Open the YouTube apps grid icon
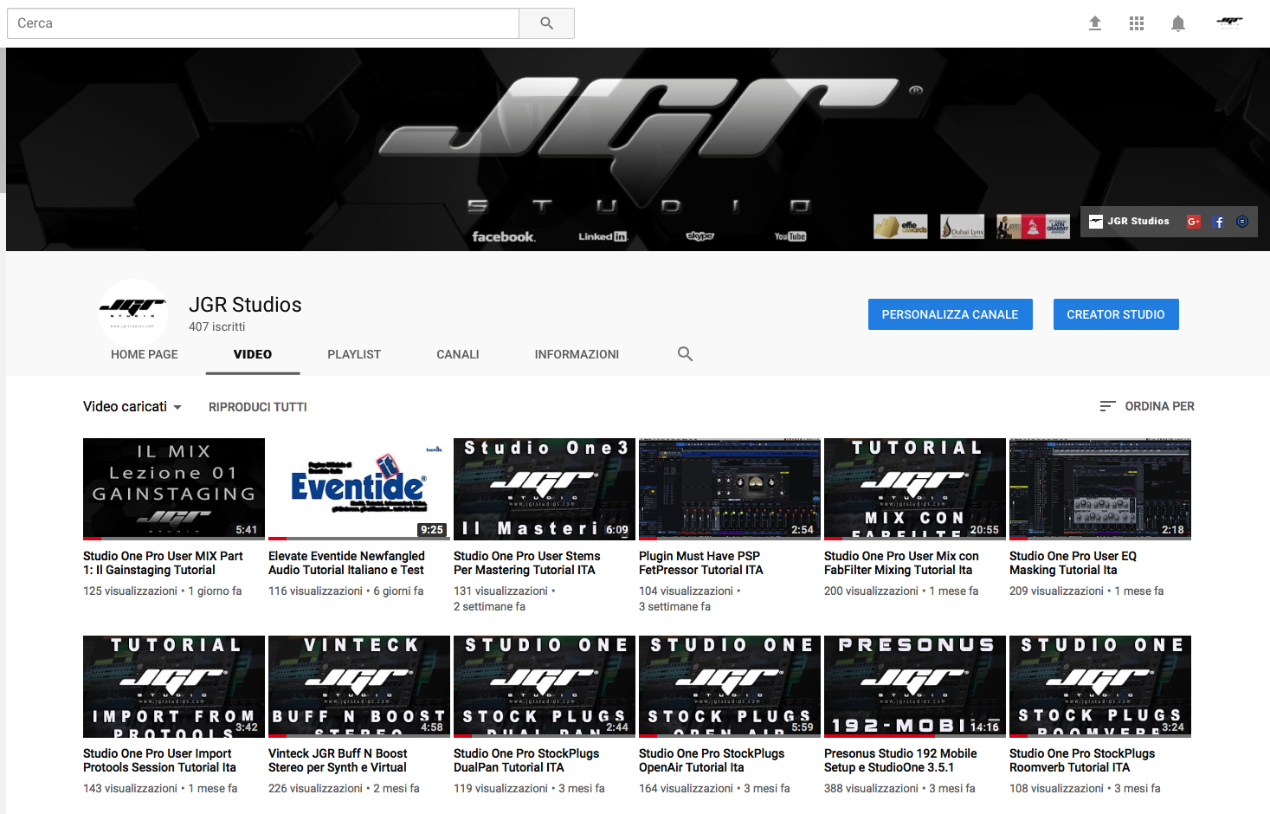 tap(1136, 23)
